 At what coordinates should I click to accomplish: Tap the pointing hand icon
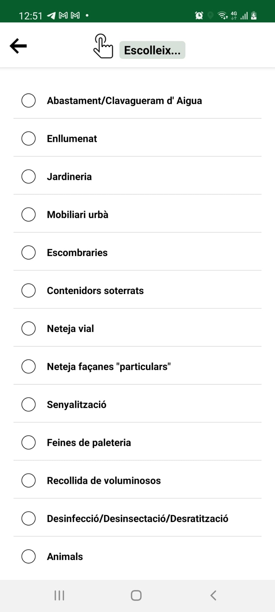click(103, 46)
